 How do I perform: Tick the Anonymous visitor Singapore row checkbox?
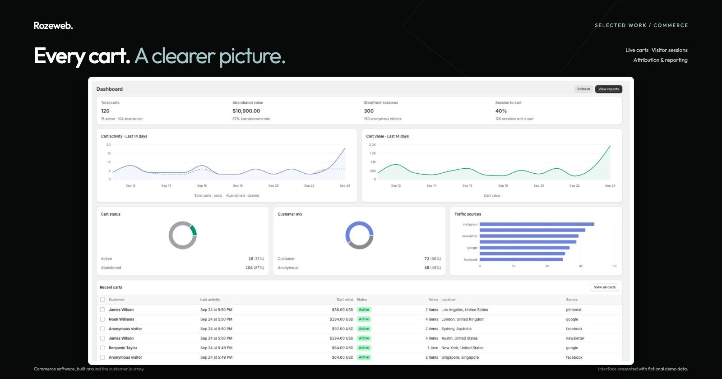[x=102, y=357]
